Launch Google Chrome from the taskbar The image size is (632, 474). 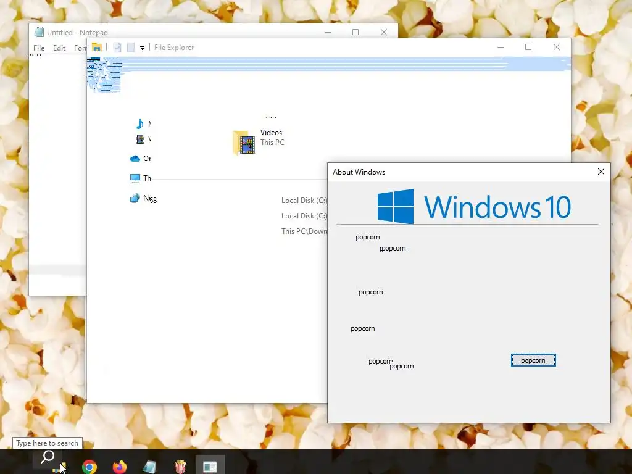pos(89,467)
